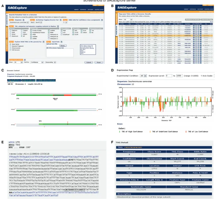The width and height of the screenshot is (217, 199).
Task: Click Expression Map button in panel B
Action: [207, 20]
